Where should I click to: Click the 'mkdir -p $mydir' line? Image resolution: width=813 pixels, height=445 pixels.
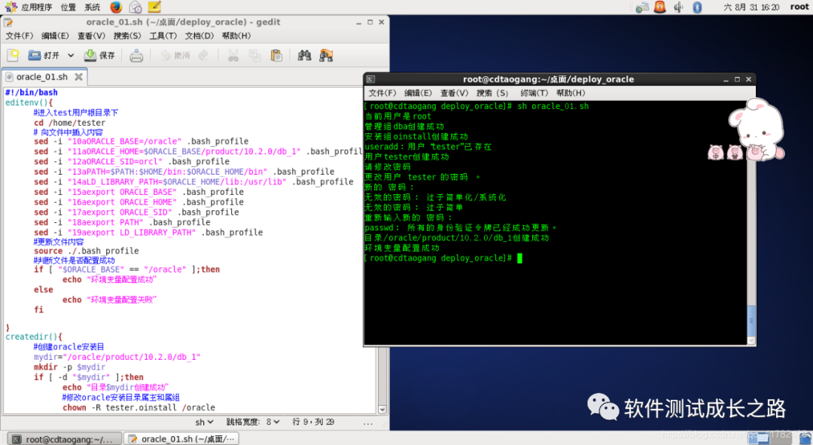[x=69, y=367]
